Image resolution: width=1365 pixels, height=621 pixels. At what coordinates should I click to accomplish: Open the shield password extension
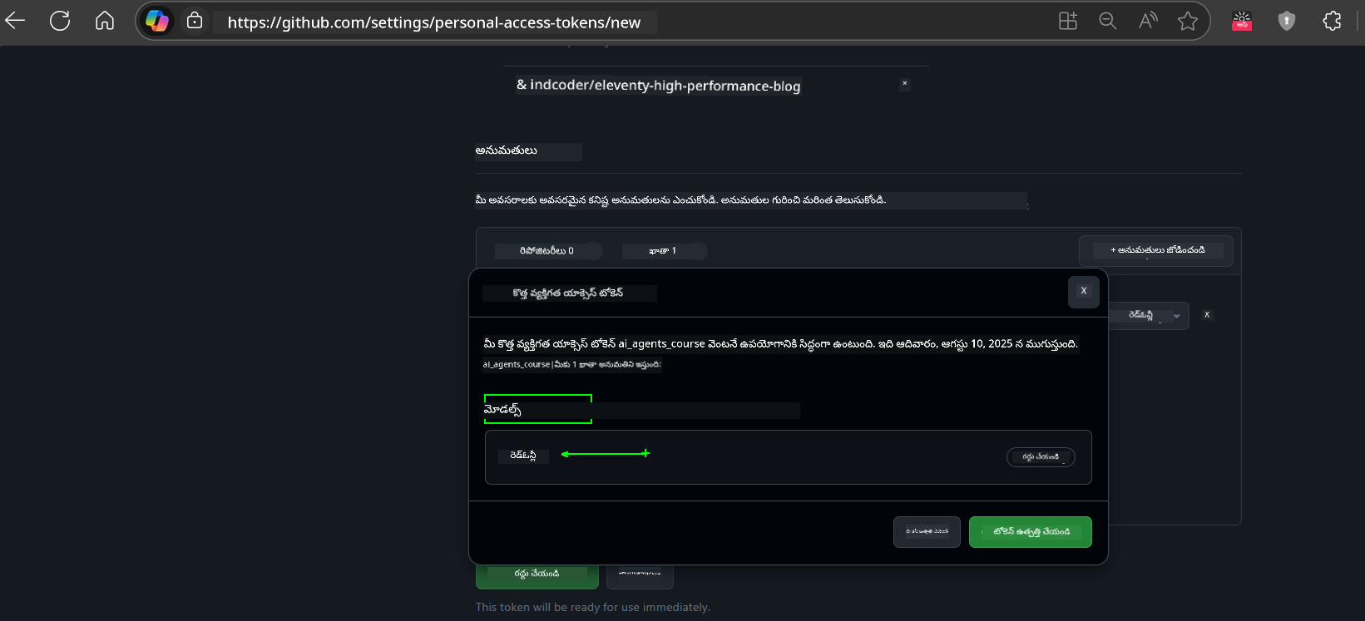[x=1287, y=21]
